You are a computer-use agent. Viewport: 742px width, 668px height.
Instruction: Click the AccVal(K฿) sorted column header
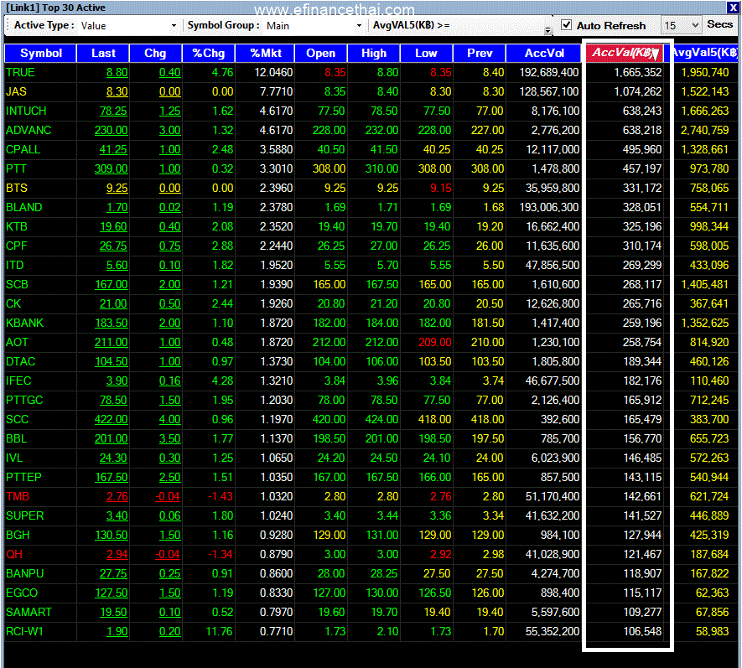tap(625, 53)
